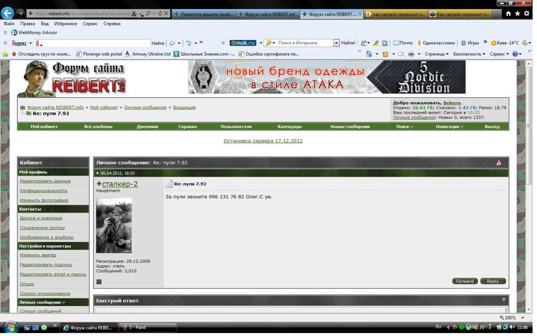The width and height of the screenshot is (537, 336).
Task: Switch to the 'Помогите решить проб...' tab
Action: tap(204, 14)
